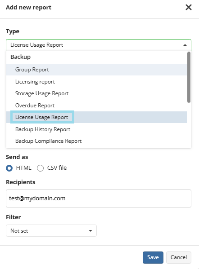Select the HTML radio button
The image size is (199, 269).
click(9, 168)
